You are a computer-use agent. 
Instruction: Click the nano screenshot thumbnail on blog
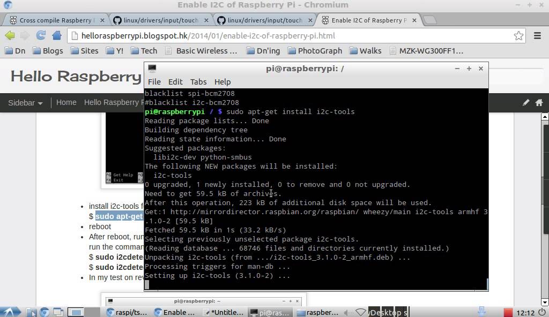124,148
